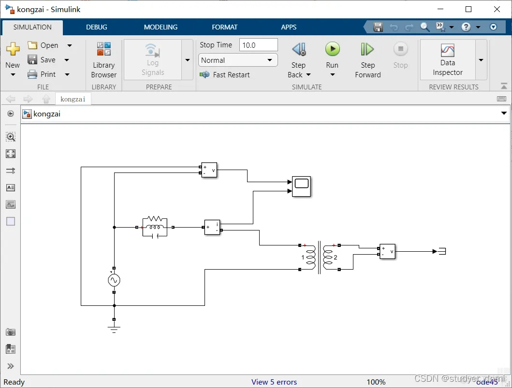Click the ode45 solver link

point(487,382)
